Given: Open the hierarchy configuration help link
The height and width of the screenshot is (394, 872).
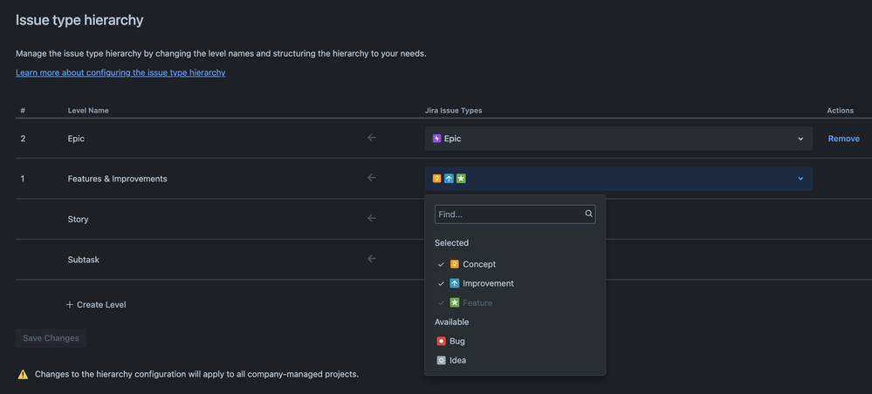Looking at the screenshot, I should click(120, 72).
